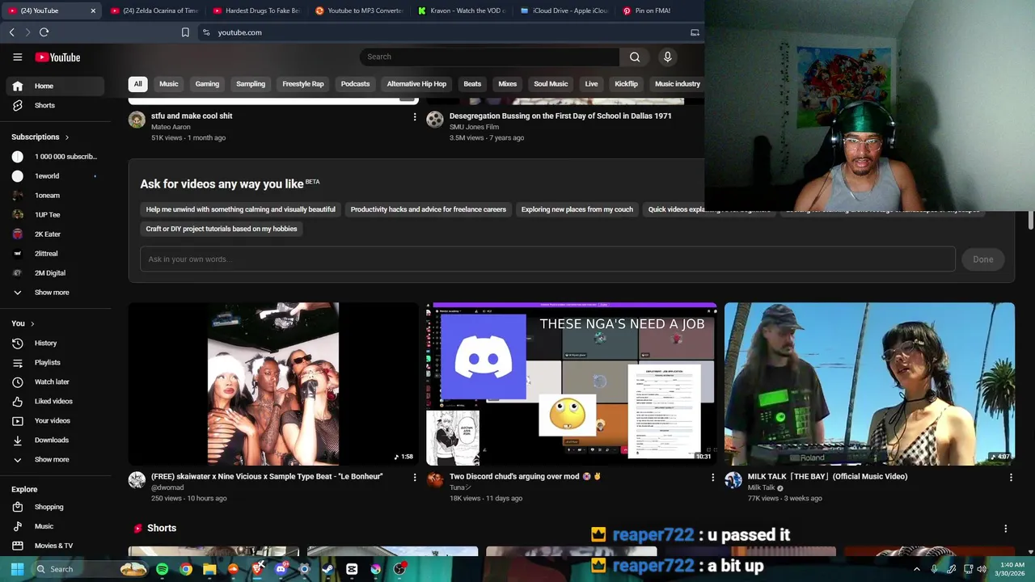
Task: Go back with browser back arrow
Action: 11,32
